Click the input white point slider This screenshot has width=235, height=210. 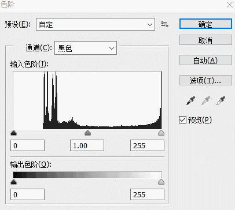[161, 133]
